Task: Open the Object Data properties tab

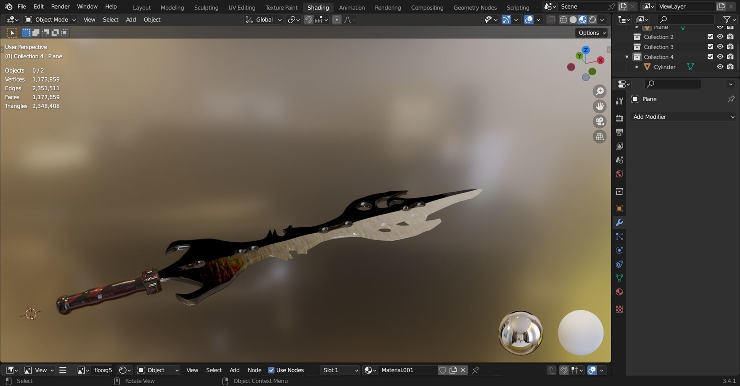Action: click(619, 278)
